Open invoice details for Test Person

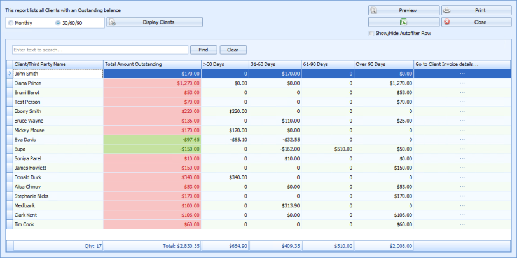462,102
